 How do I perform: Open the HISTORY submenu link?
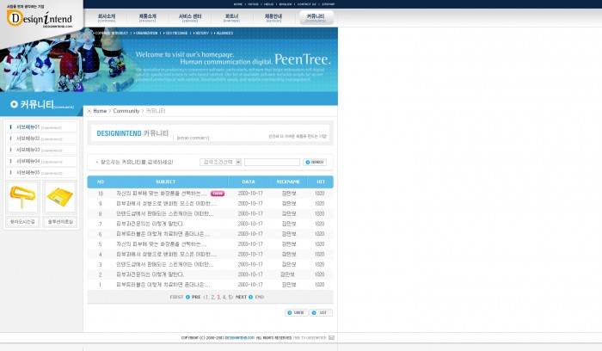[x=201, y=34]
